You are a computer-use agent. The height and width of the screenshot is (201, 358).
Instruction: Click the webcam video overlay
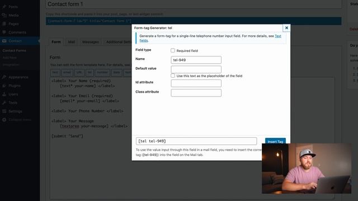[x=307, y=169]
